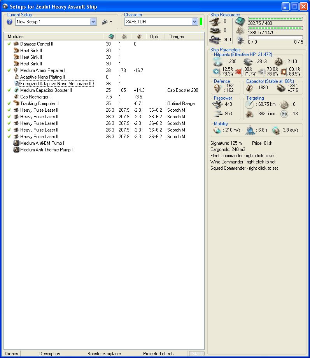The height and width of the screenshot is (358, 310).
Task: Click the targeting range icon
Action: 249,104
